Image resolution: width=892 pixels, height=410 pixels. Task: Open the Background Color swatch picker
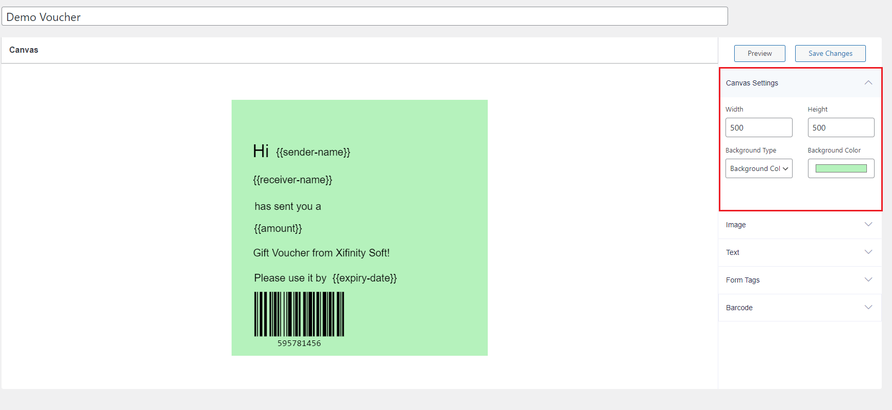(x=841, y=168)
